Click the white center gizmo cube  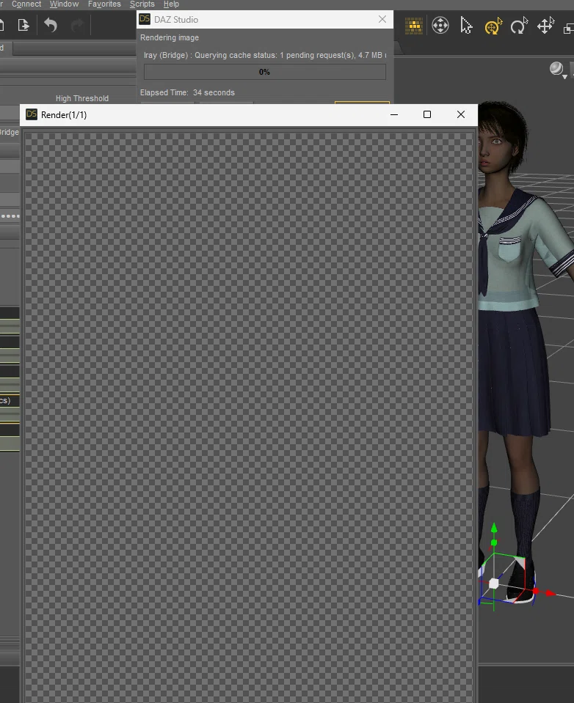(x=494, y=584)
